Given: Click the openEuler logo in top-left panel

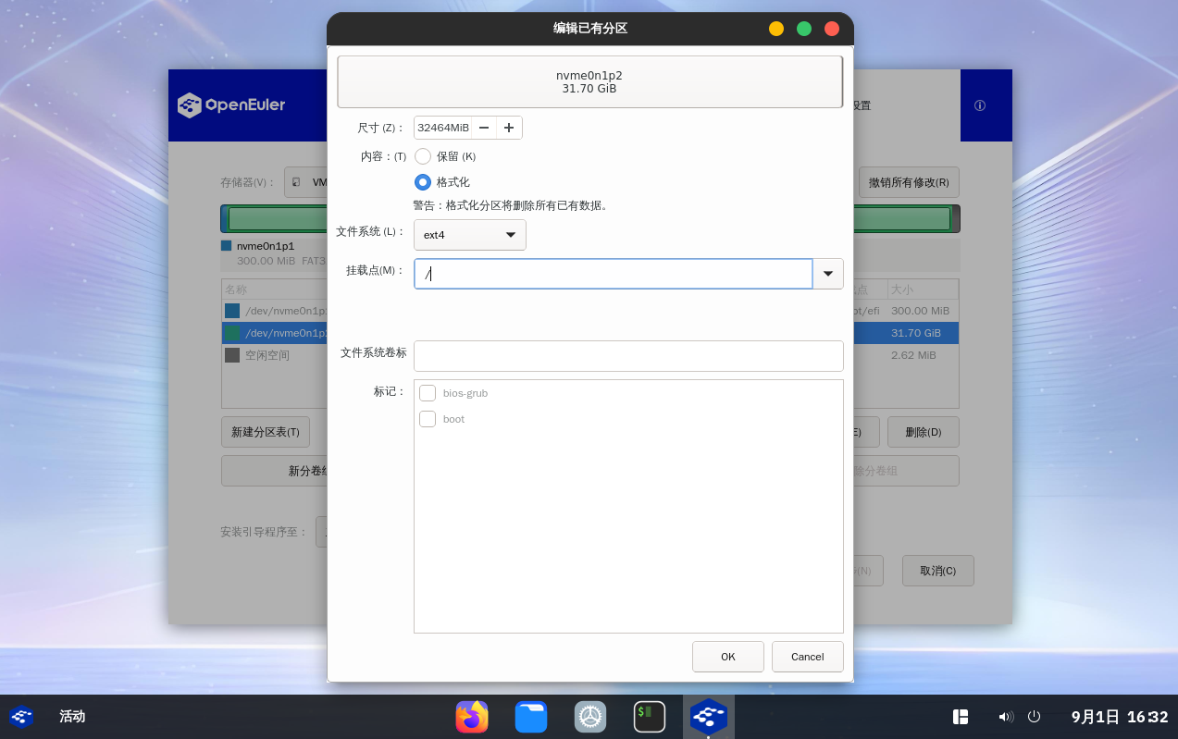Looking at the screenshot, I should click(x=21, y=717).
